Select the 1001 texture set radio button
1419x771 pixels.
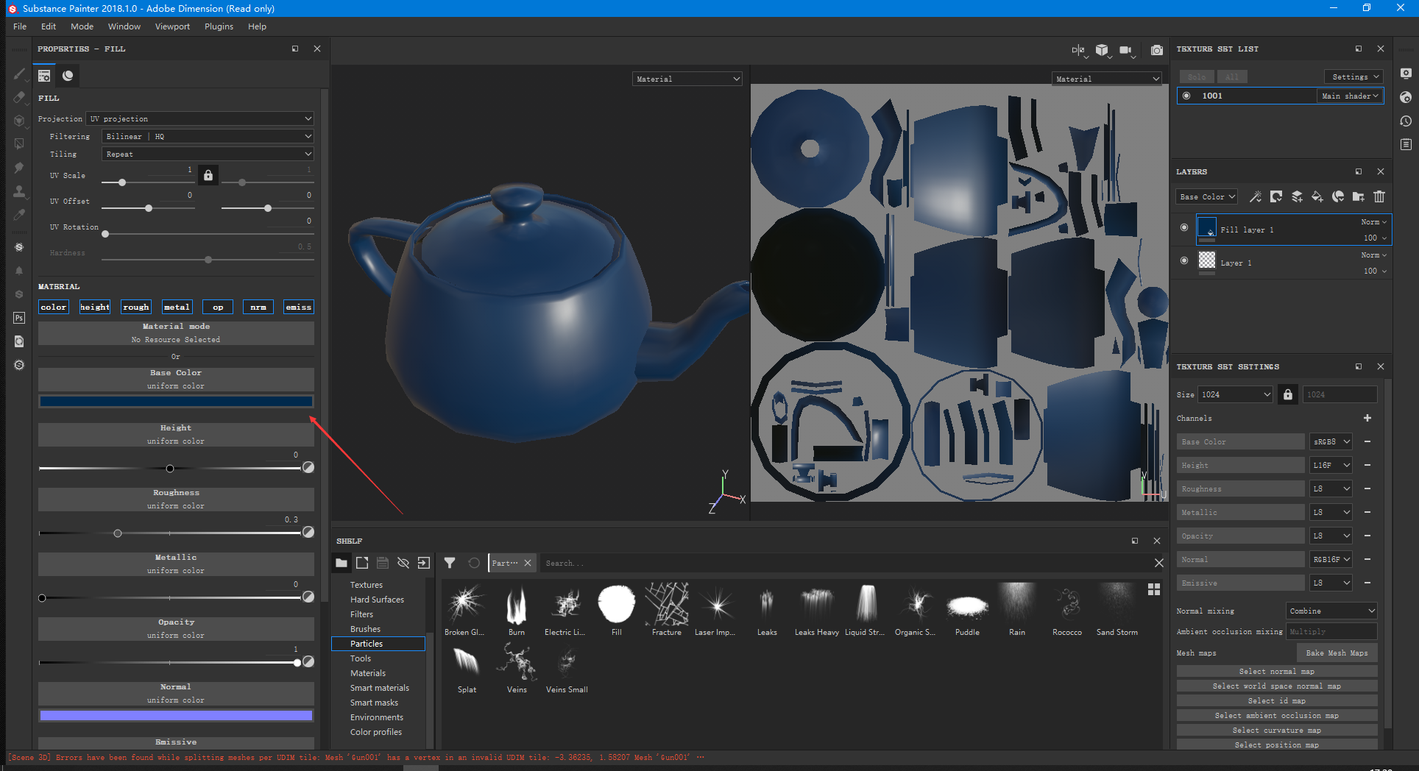coord(1186,96)
